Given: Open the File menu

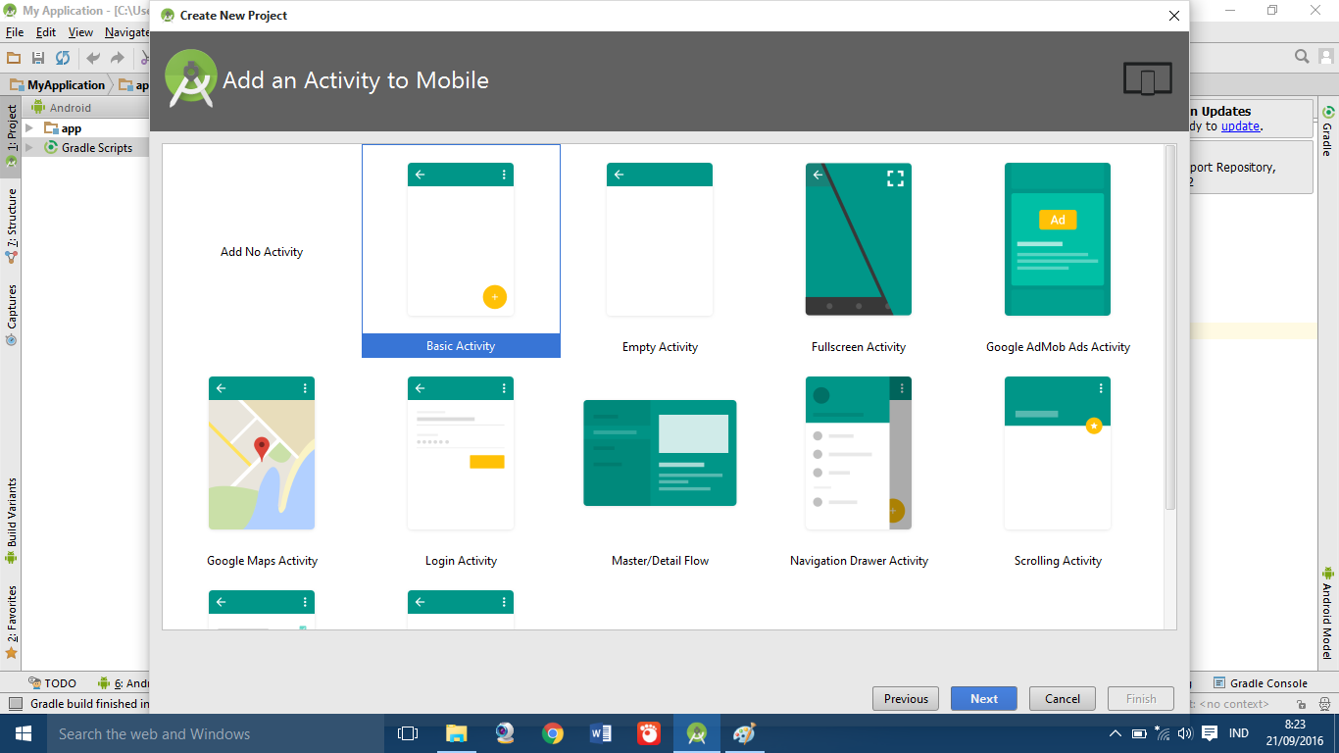Looking at the screenshot, I should [15, 31].
